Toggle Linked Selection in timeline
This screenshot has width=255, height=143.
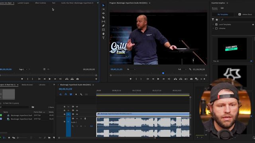71,94
